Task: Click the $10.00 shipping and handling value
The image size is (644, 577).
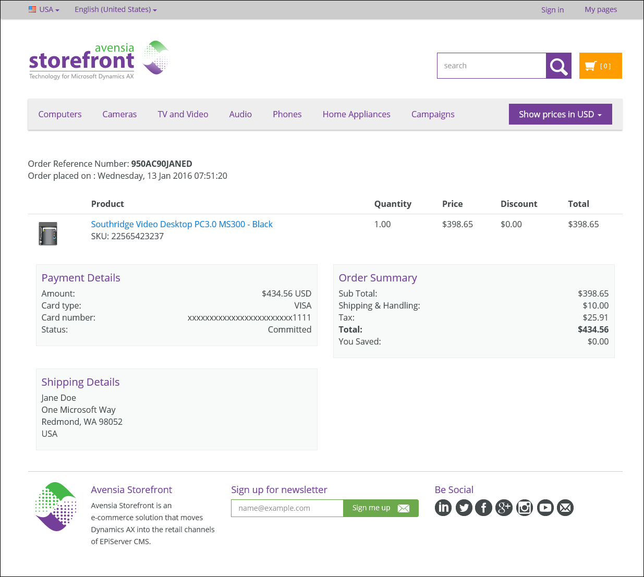Action: click(596, 305)
